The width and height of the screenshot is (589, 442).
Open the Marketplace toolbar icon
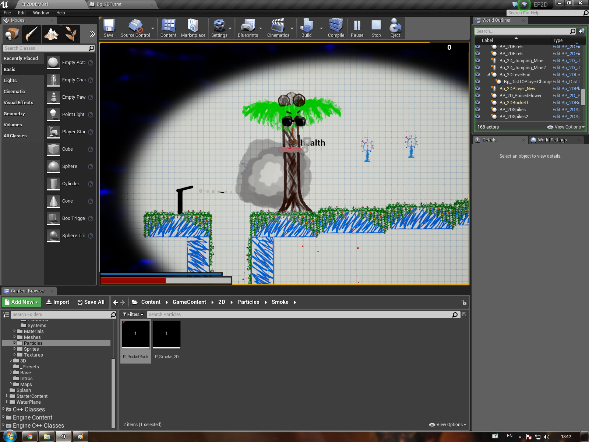[193, 28]
